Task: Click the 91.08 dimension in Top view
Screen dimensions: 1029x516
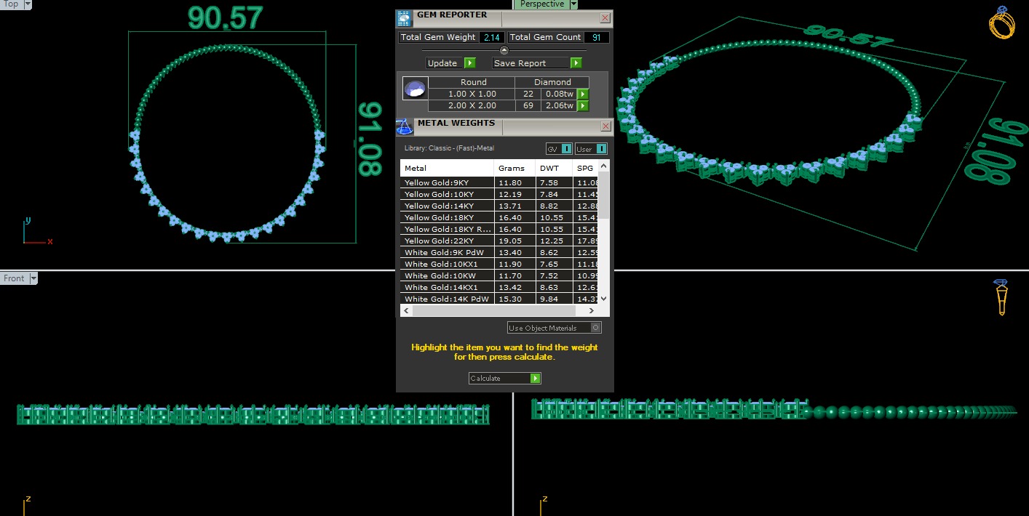Action: [370, 138]
